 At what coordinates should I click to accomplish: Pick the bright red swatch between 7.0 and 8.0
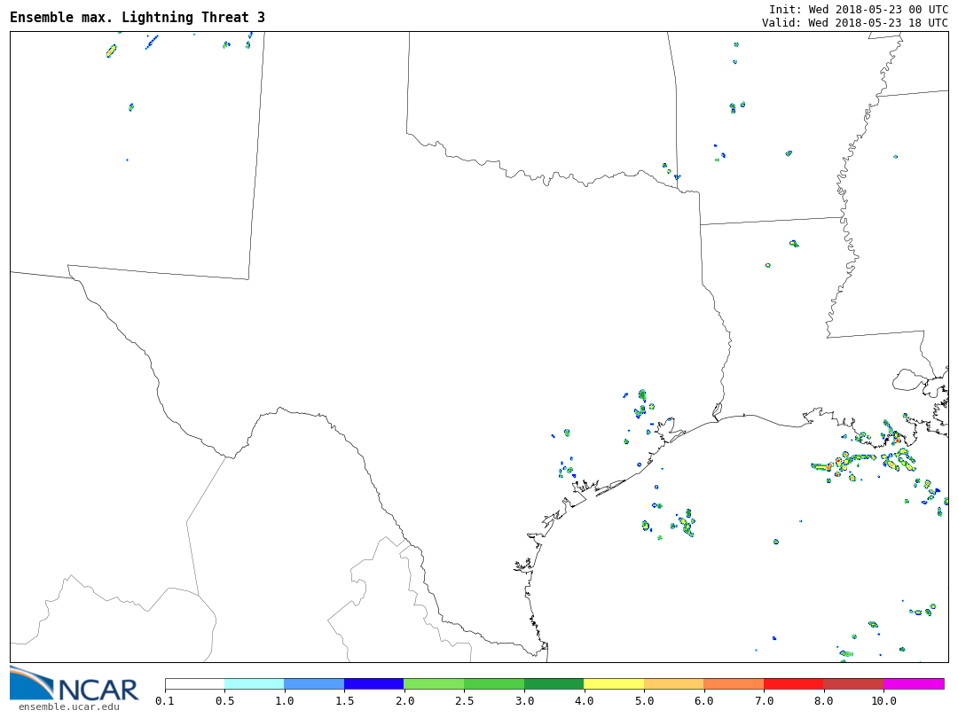[x=794, y=684]
